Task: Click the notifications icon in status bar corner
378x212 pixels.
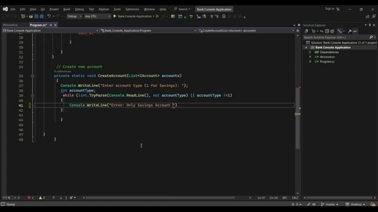Action: tap(373, 204)
